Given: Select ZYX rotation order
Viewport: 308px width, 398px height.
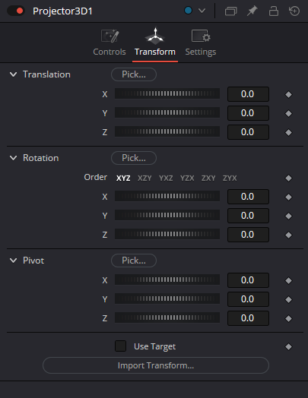Looking at the screenshot, I should (230, 178).
